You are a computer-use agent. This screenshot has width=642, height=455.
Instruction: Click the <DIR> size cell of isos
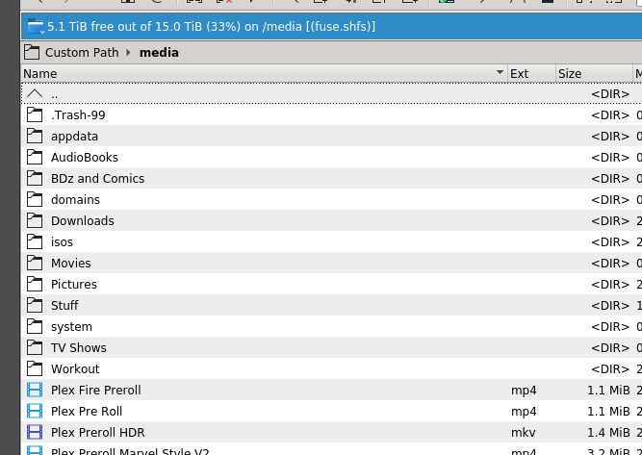(x=610, y=242)
